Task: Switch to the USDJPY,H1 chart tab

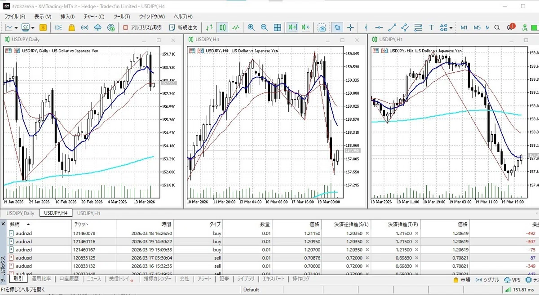Action: (88, 213)
